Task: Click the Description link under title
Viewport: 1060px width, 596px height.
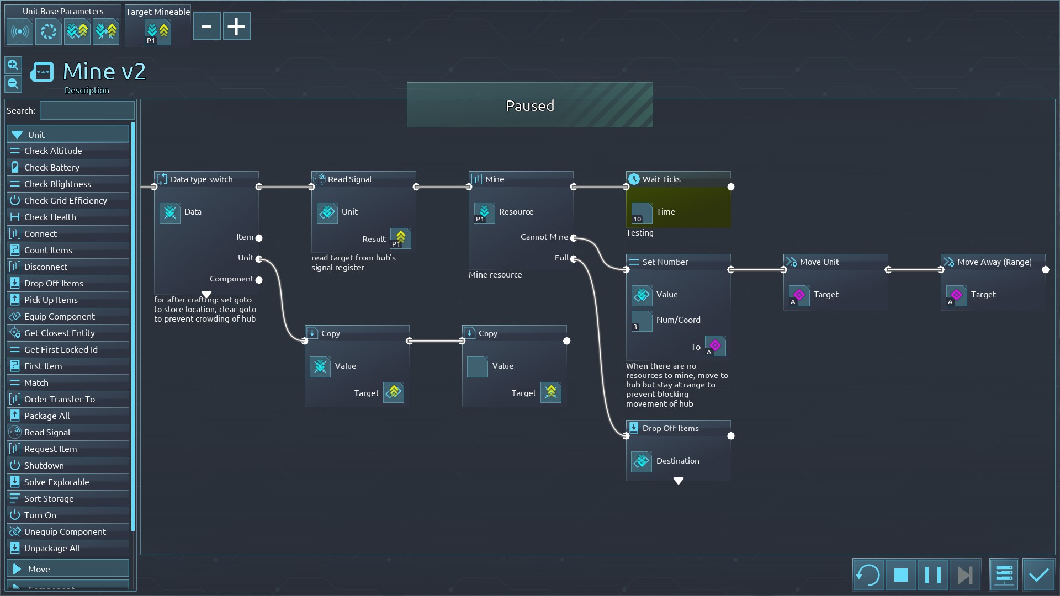Action: coord(87,90)
